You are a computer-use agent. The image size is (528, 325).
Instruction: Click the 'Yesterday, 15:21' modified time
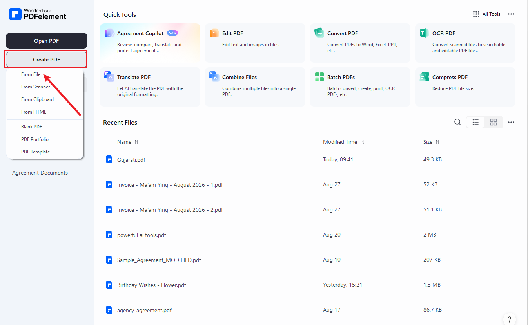click(343, 285)
